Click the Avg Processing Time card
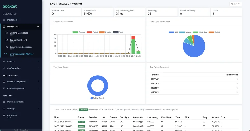 pos(130,12)
